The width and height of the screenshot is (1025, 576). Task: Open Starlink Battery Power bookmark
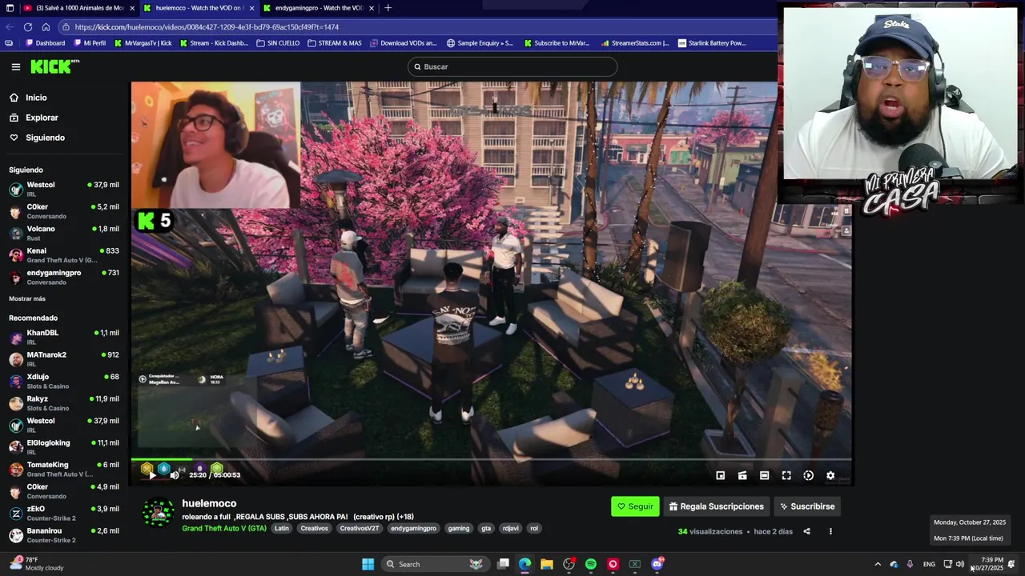coord(712,43)
